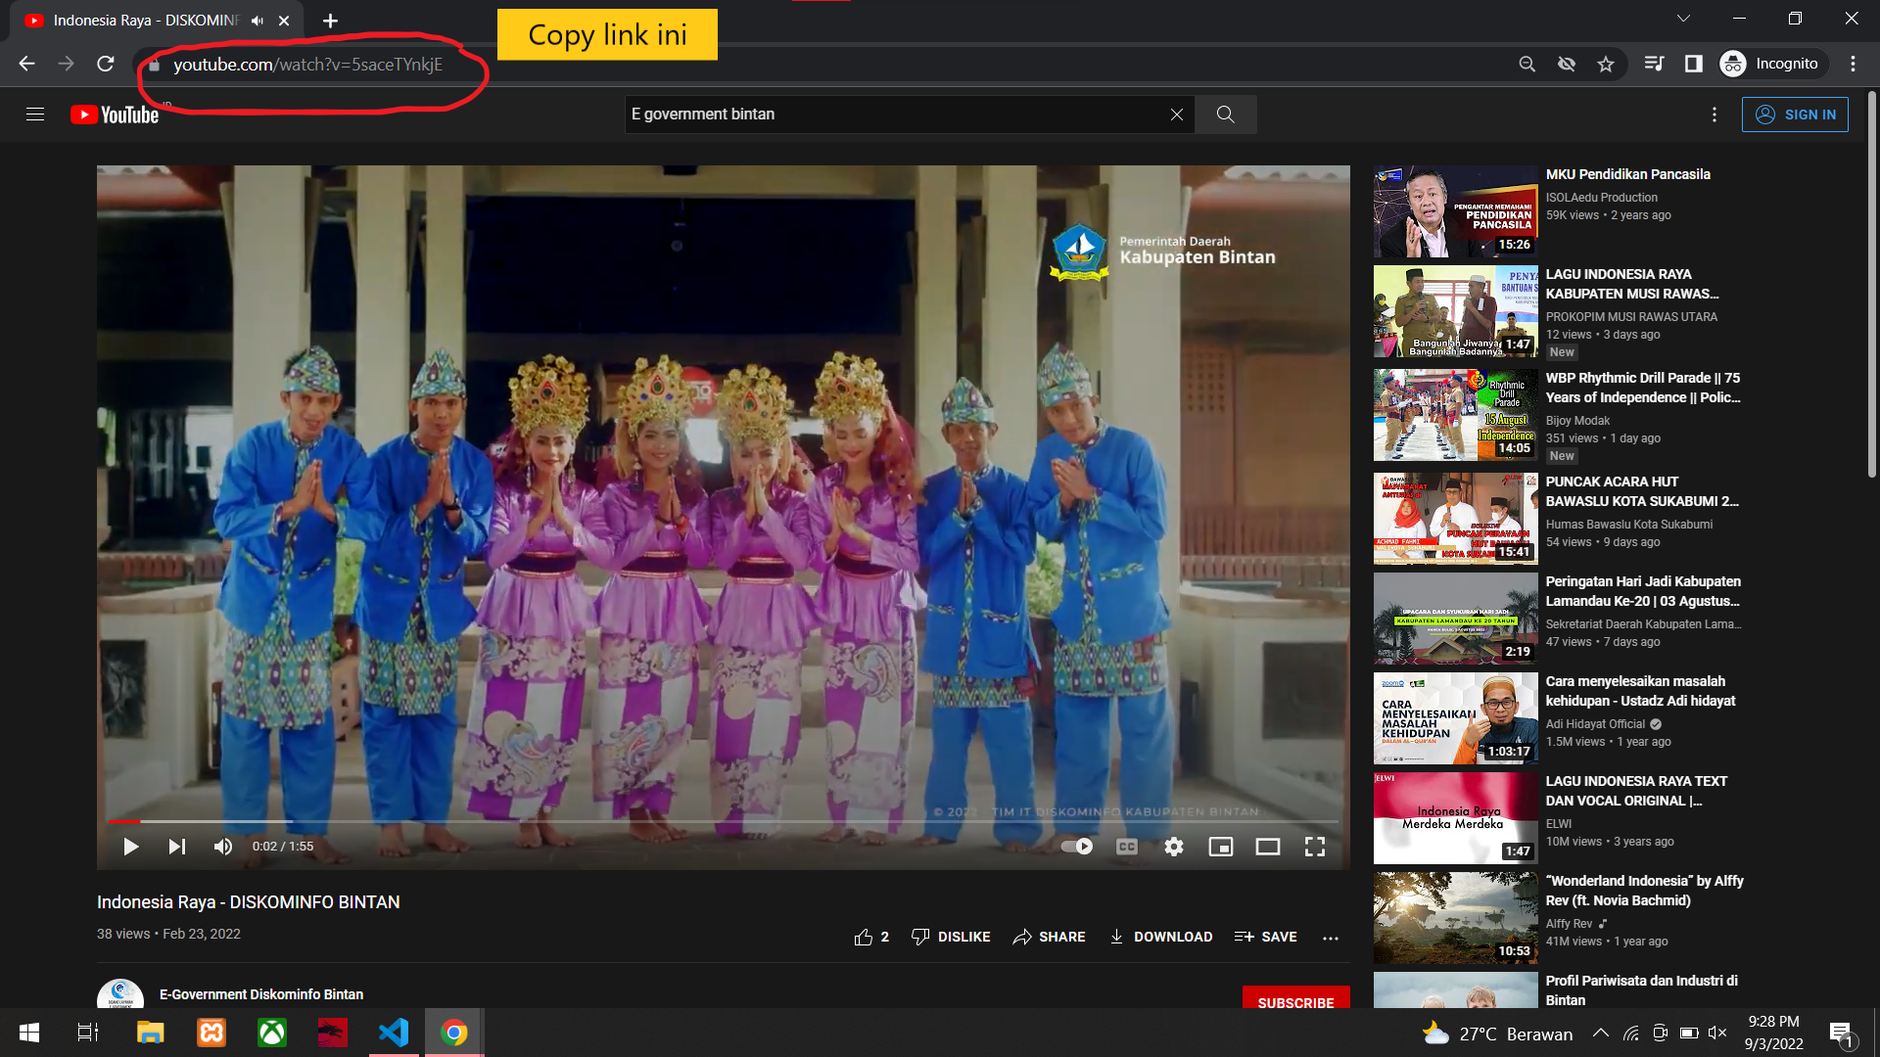This screenshot has height=1057, width=1880.
Task: Subscribe to E-Government Diskominfo Bintan
Action: coord(1295,998)
